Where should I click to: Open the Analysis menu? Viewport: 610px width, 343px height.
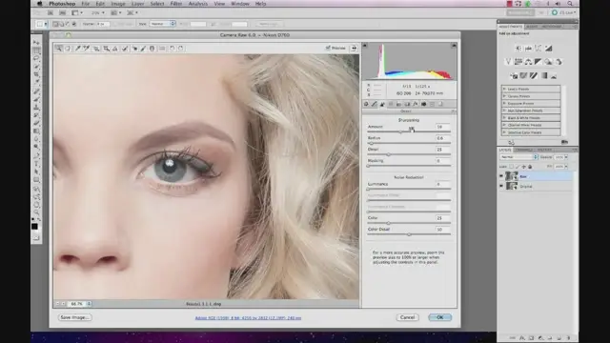coord(197,4)
